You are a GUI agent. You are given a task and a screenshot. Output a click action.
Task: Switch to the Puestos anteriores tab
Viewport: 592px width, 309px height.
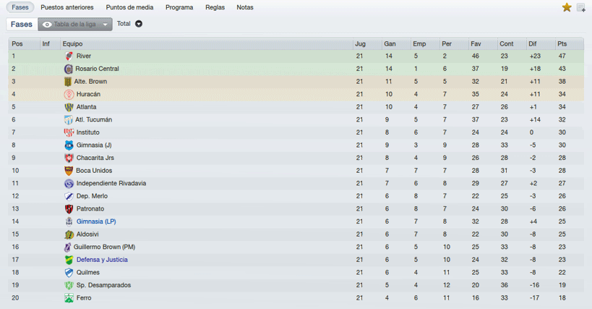tap(67, 7)
